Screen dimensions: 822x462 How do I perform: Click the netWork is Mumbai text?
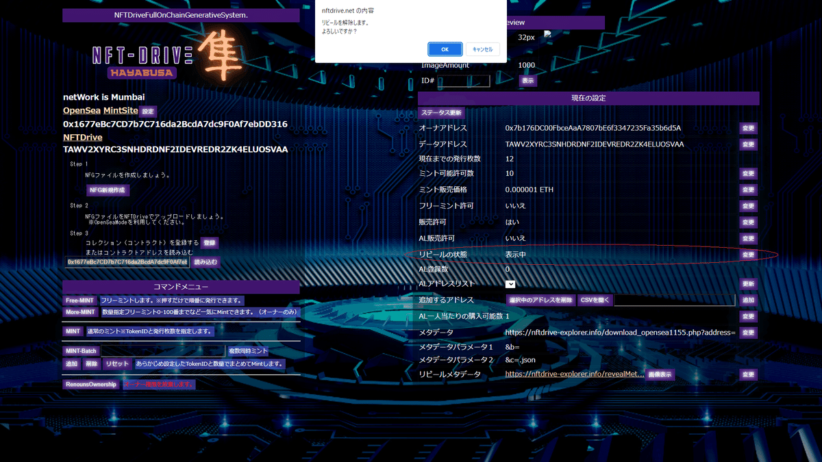pos(104,97)
